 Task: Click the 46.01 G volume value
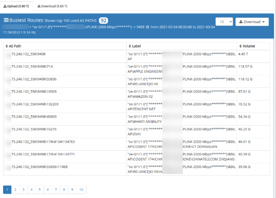[x=244, y=142]
